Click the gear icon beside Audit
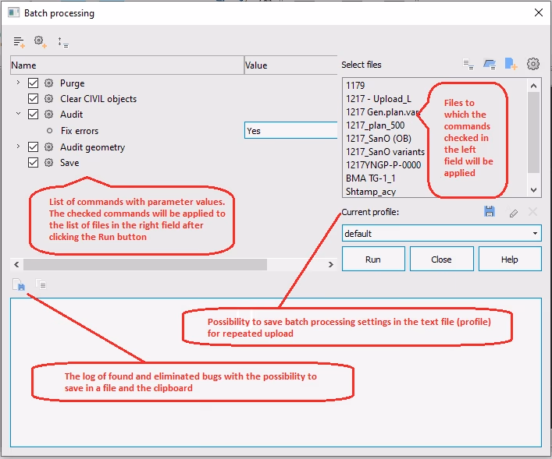The width and height of the screenshot is (552, 459). click(49, 115)
